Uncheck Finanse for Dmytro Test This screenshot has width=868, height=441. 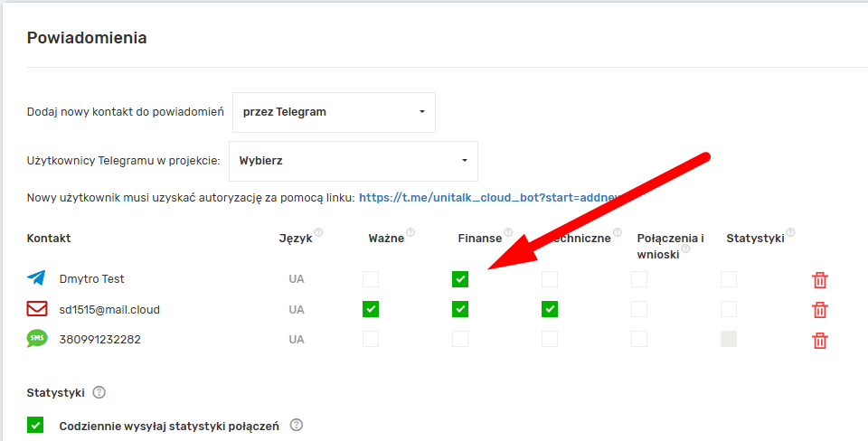pyautogui.click(x=460, y=279)
